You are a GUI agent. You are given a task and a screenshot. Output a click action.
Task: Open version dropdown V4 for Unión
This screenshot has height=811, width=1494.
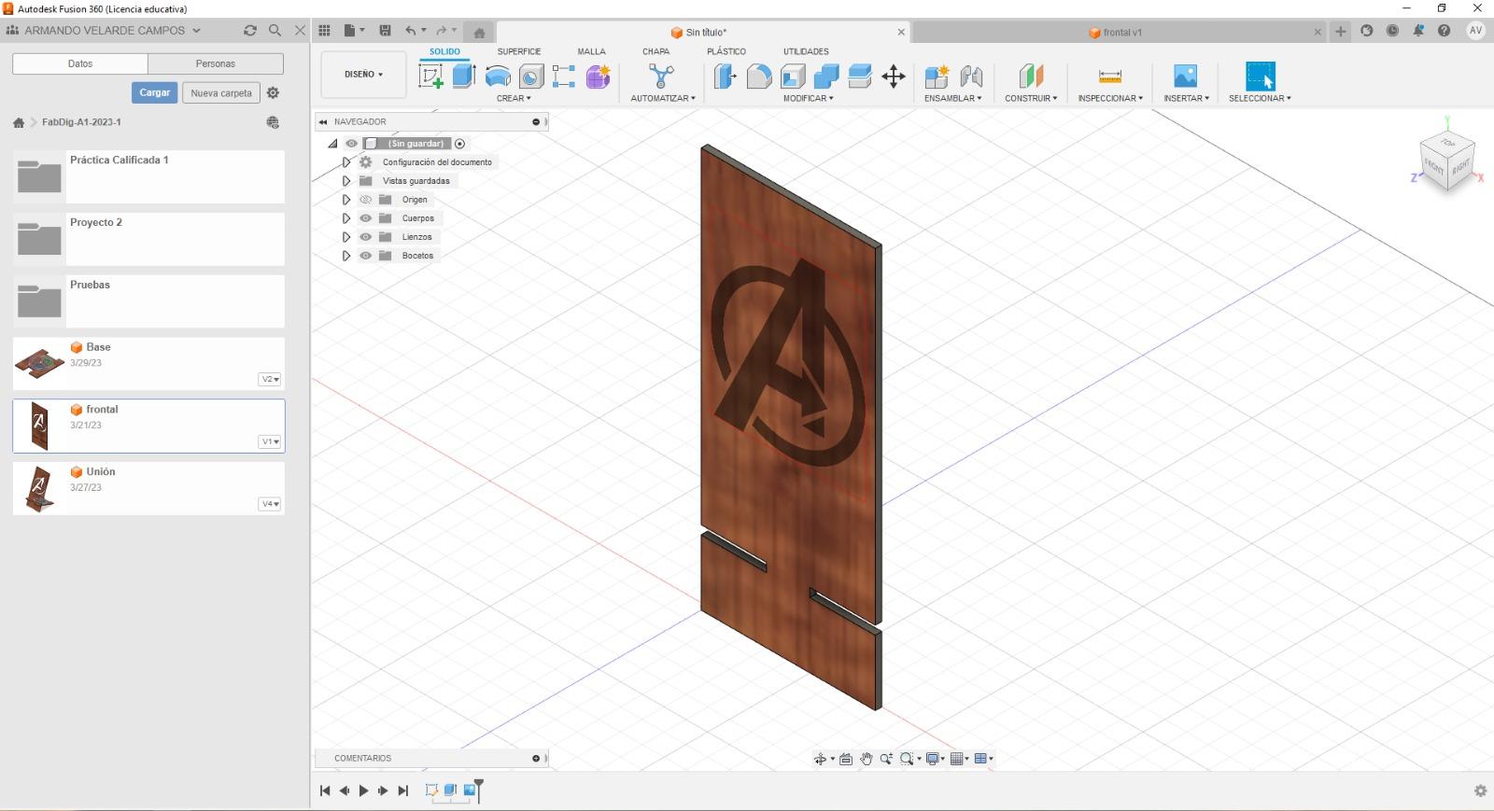point(270,504)
